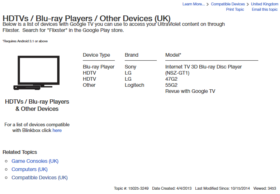Select the Model* column header

pyautogui.click(x=173, y=55)
